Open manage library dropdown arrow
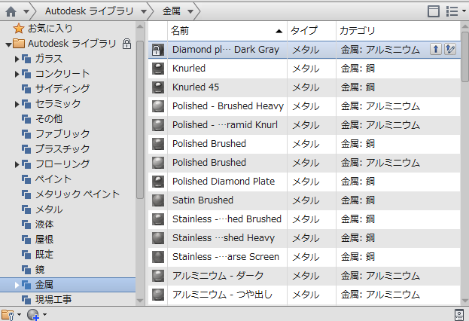This screenshot has width=469, height=321. 19,314
